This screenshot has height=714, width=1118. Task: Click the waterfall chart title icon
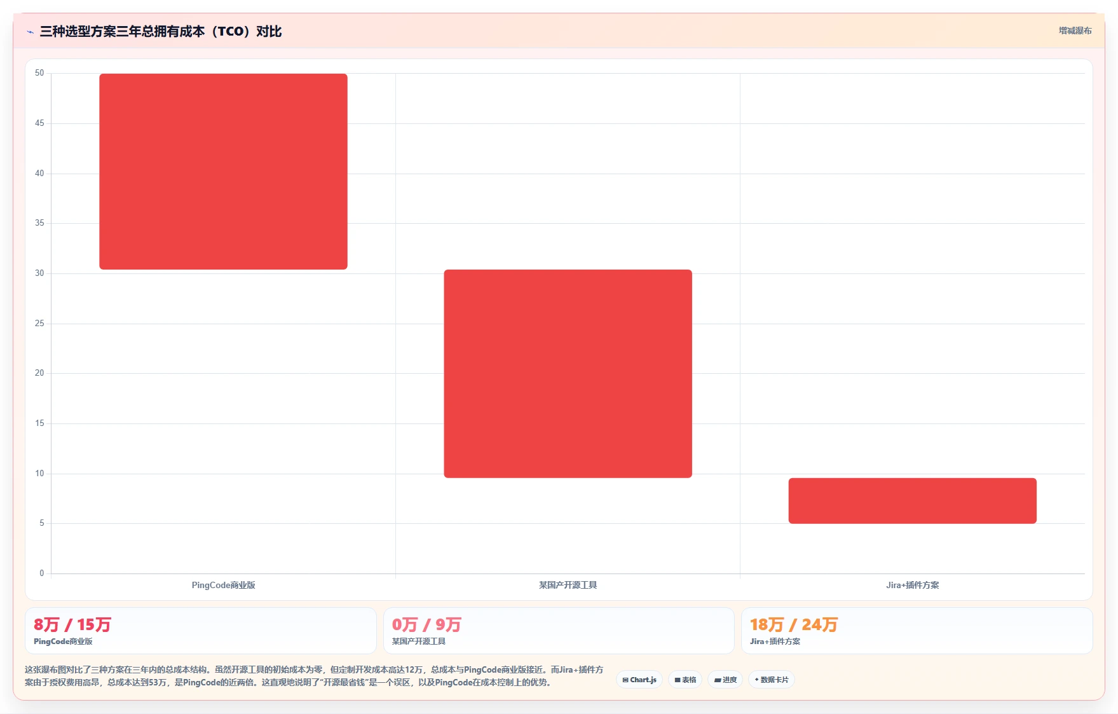(30, 32)
